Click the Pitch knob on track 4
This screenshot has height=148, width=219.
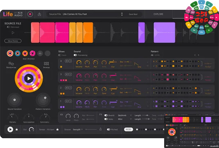87,62
